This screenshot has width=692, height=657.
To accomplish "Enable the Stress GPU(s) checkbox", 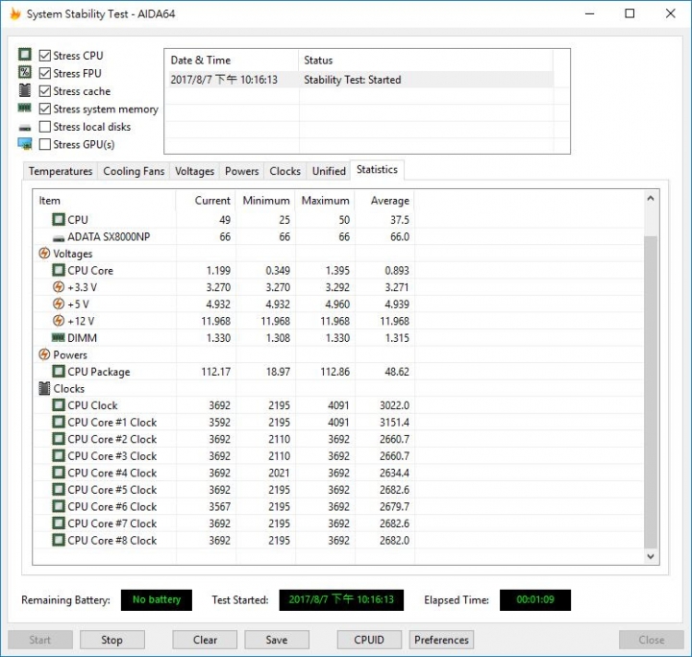I will (x=44, y=144).
